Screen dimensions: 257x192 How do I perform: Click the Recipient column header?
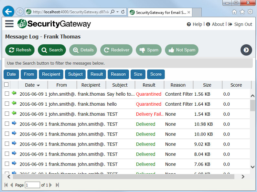[91, 85]
